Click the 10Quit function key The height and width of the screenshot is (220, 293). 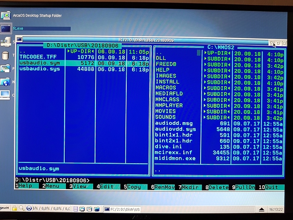pyautogui.click(x=271, y=187)
